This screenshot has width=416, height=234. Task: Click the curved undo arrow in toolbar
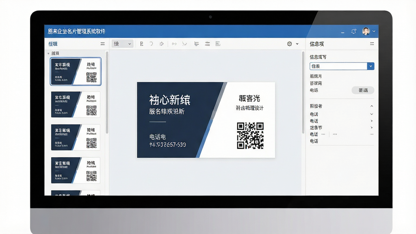(151, 44)
